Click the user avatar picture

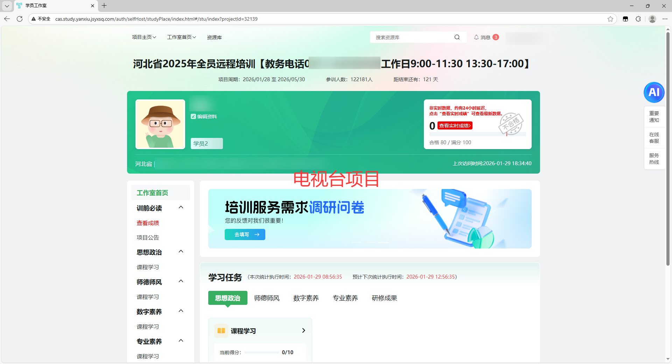pyautogui.click(x=160, y=124)
